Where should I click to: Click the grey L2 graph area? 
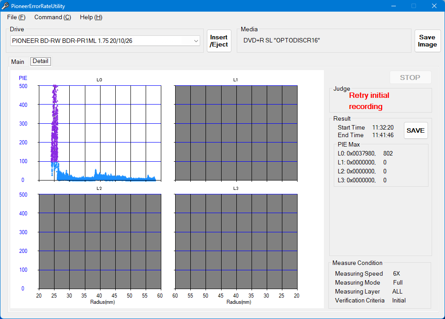(x=100, y=242)
